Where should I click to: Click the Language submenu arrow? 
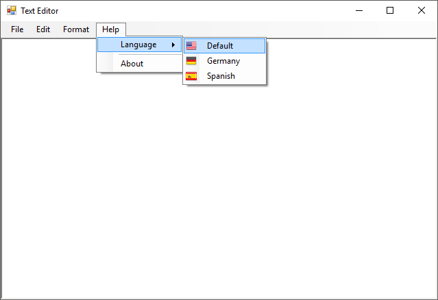173,45
